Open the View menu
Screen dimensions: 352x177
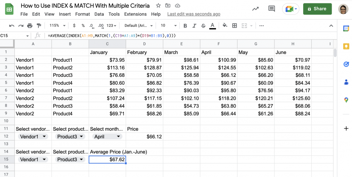50,14
